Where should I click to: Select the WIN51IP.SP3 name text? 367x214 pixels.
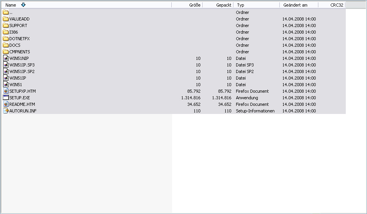(22, 65)
